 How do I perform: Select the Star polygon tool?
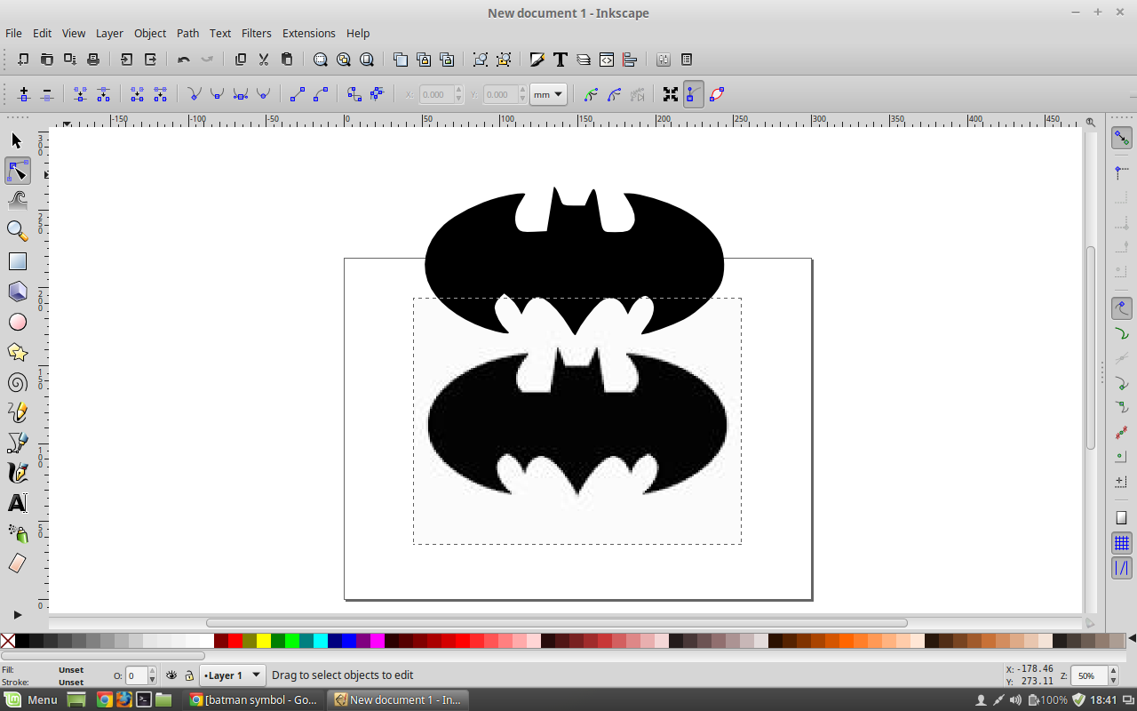click(17, 352)
